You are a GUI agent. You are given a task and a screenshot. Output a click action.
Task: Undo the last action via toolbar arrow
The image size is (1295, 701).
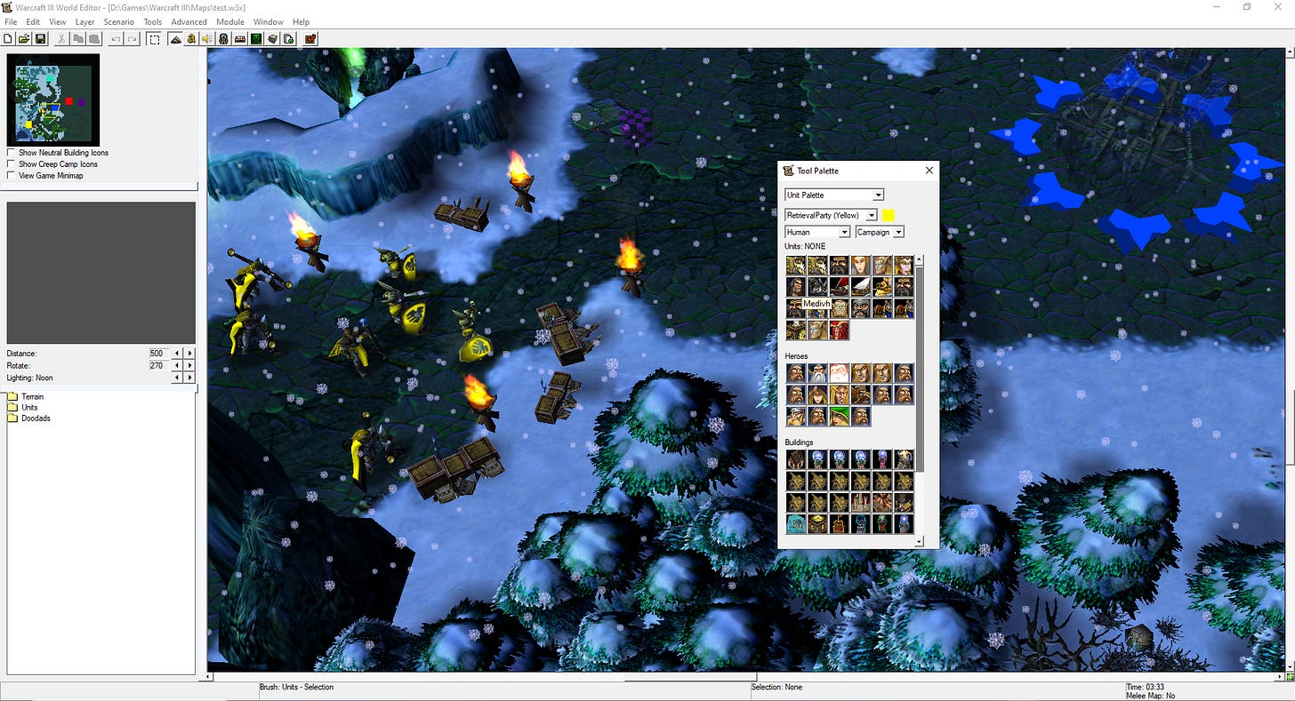point(116,39)
